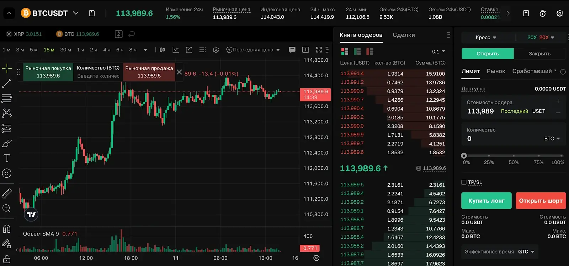
Task: Click the candlestick chart type icon
Action: [x=163, y=50]
